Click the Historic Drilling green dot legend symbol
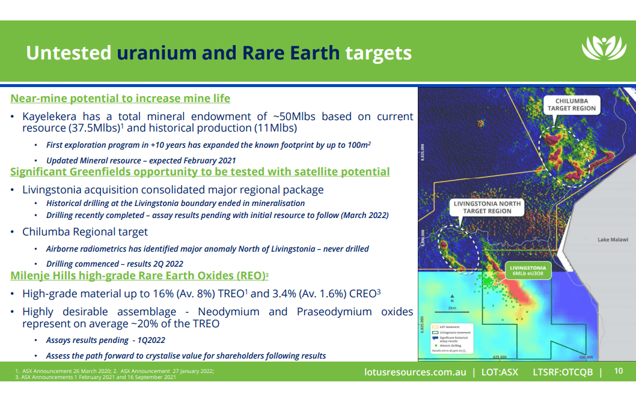The width and height of the screenshot is (636, 400). [436, 346]
